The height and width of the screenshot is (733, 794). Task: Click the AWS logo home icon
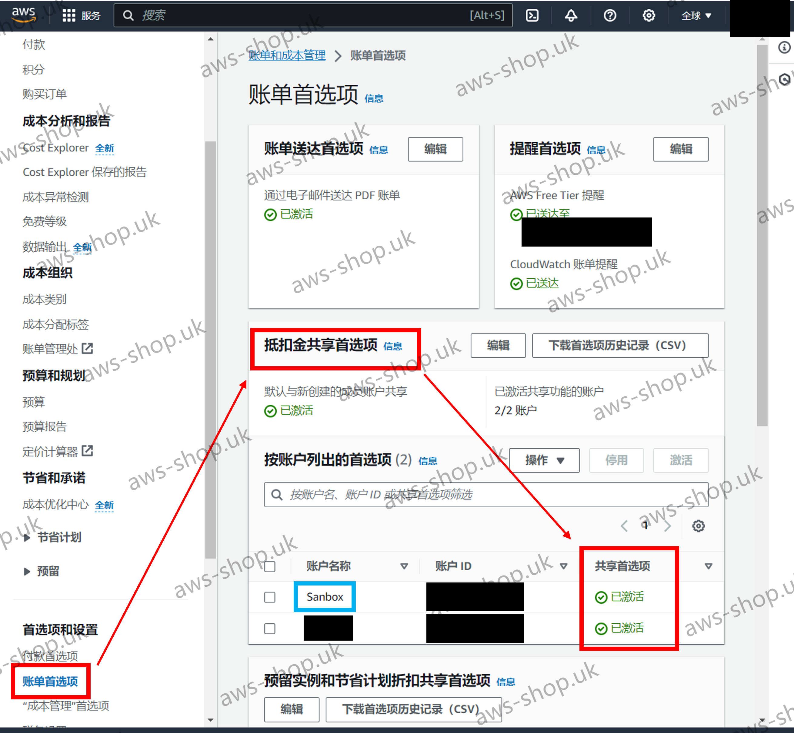[x=23, y=14]
